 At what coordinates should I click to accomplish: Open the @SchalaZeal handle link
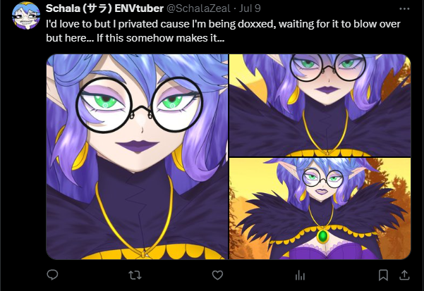tap(198, 8)
